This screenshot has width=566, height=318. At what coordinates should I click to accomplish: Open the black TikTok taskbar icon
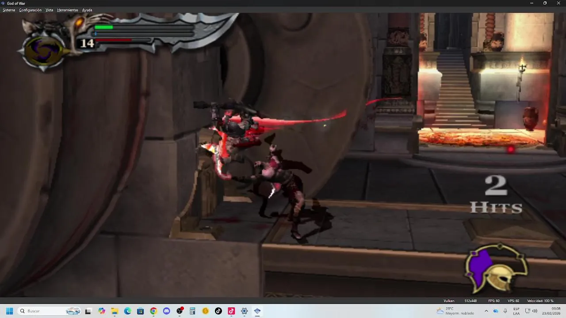tap(218, 311)
